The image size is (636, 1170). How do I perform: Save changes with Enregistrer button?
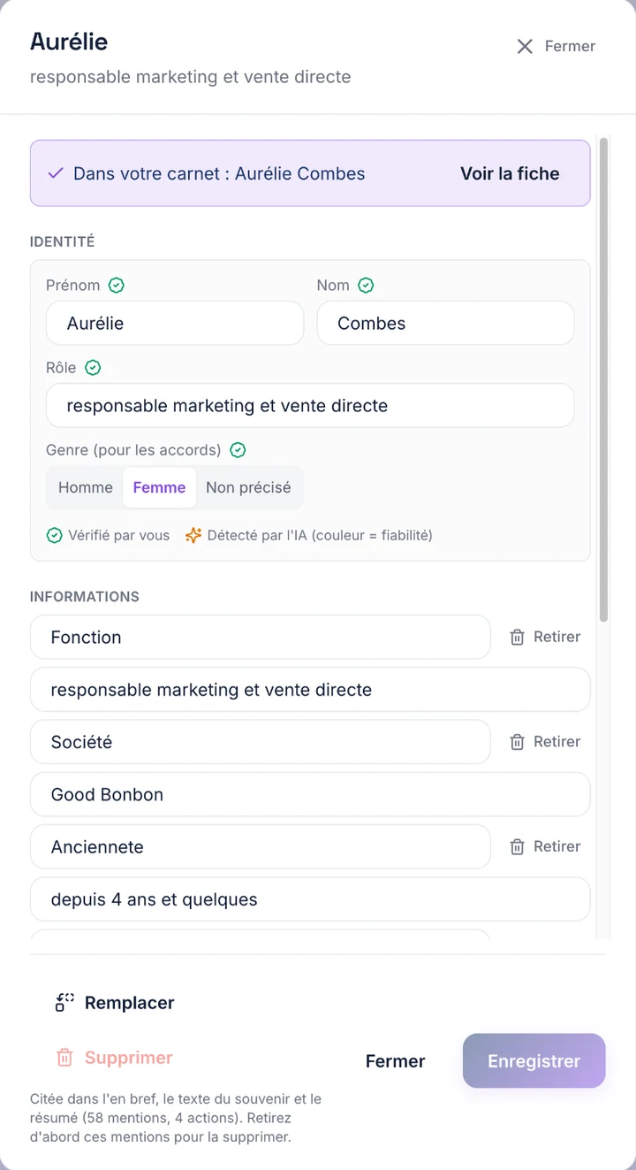pos(534,1061)
